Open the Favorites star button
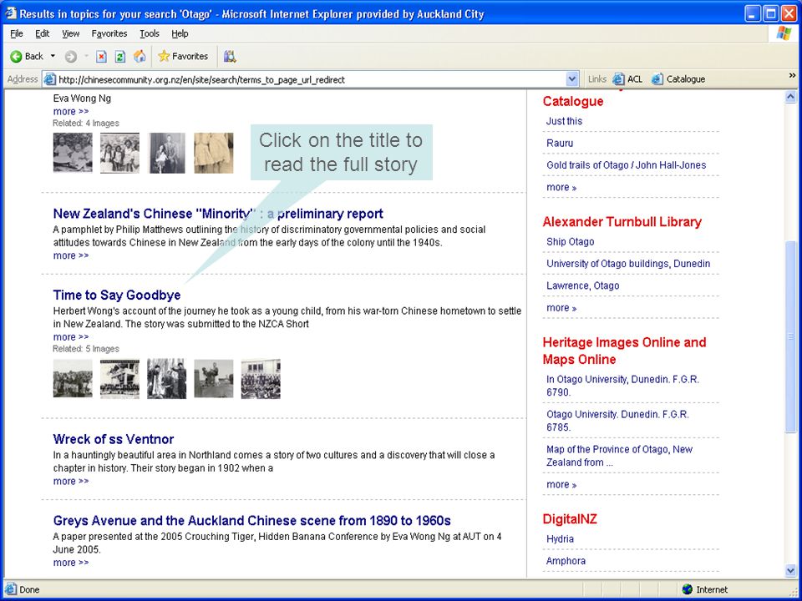The width and height of the screenshot is (802, 601). pos(183,56)
